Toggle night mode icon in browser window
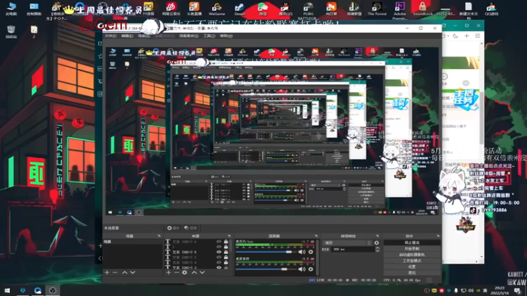This screenshot has height=296, width=527. tap(455, 36)
